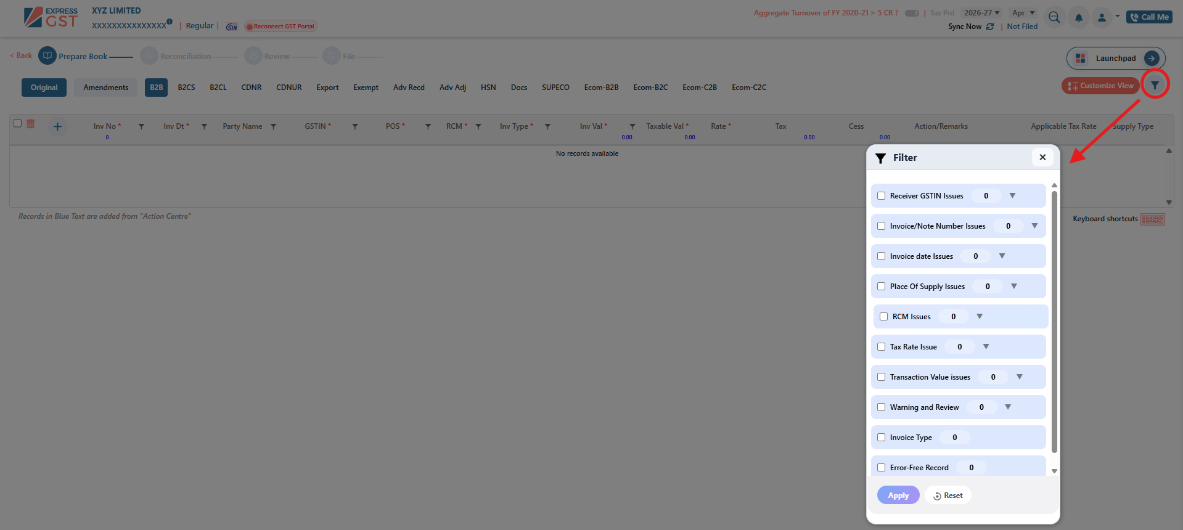Screen dimensions: 1183x530
Task: Click the notification bell icon
Action: click(x=1078, y=18)
